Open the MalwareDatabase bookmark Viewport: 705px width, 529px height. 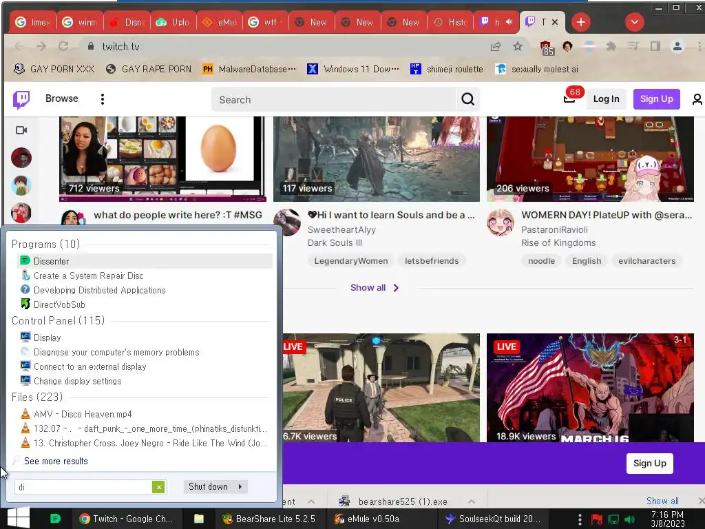click(x=249, y=70)
